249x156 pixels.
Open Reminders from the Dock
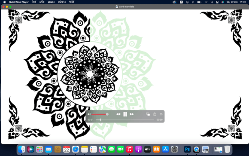click(x=94, y=149)
